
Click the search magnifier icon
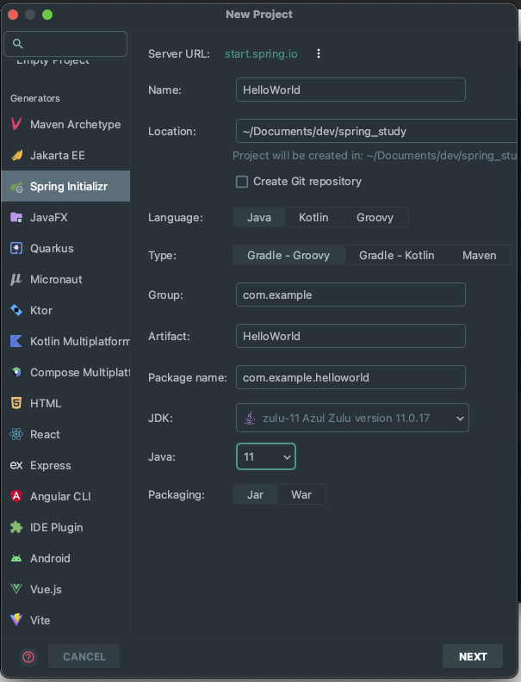17,44
